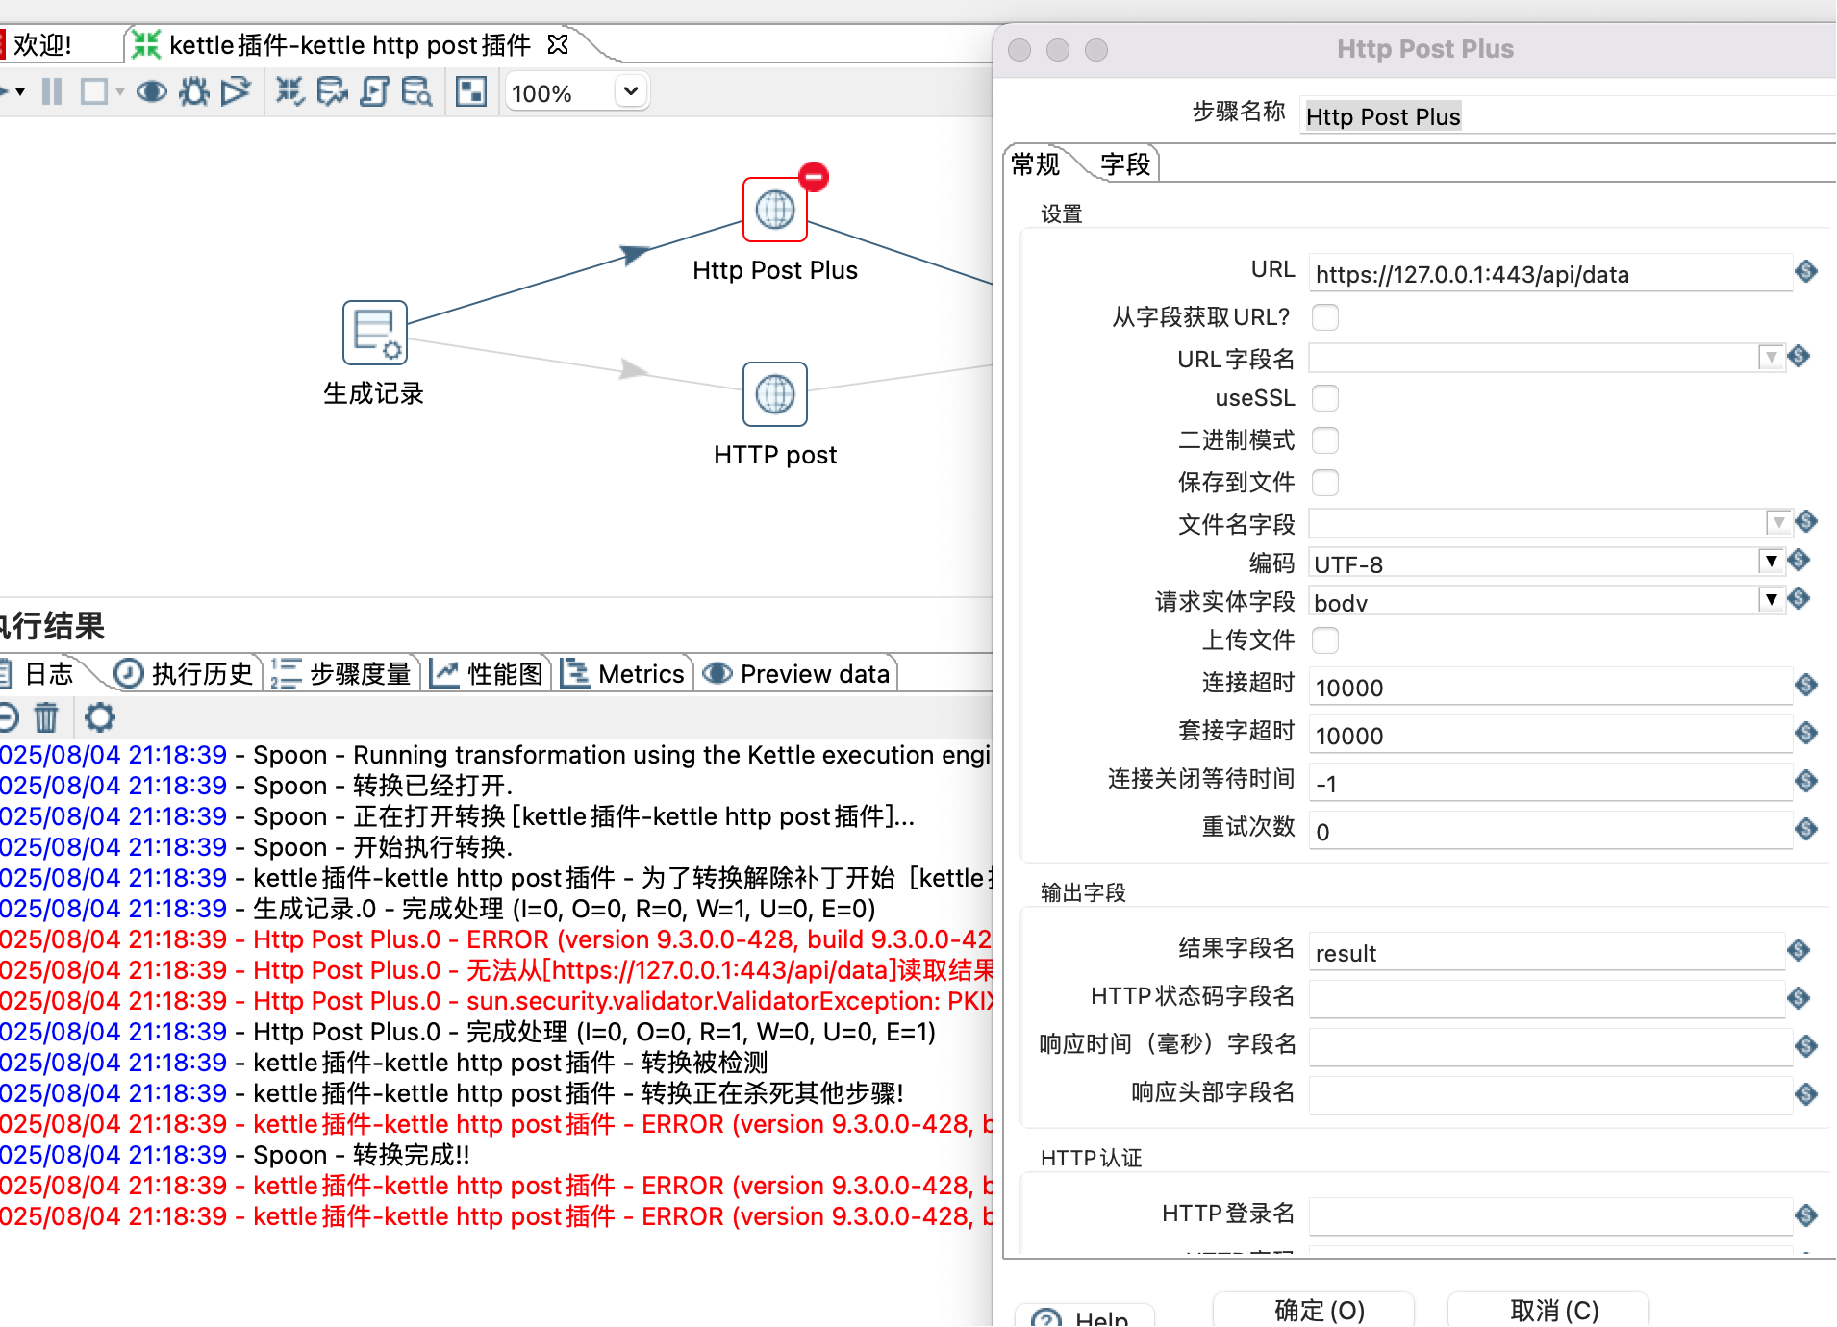
Task: Open Help in the dialog
Action: pos(1084,1315)
